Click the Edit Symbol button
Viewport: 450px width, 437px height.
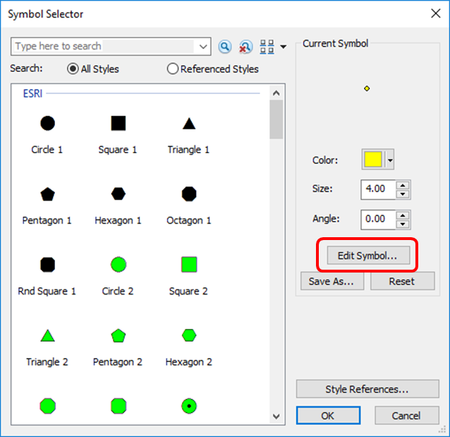click(x=367, y=256)
